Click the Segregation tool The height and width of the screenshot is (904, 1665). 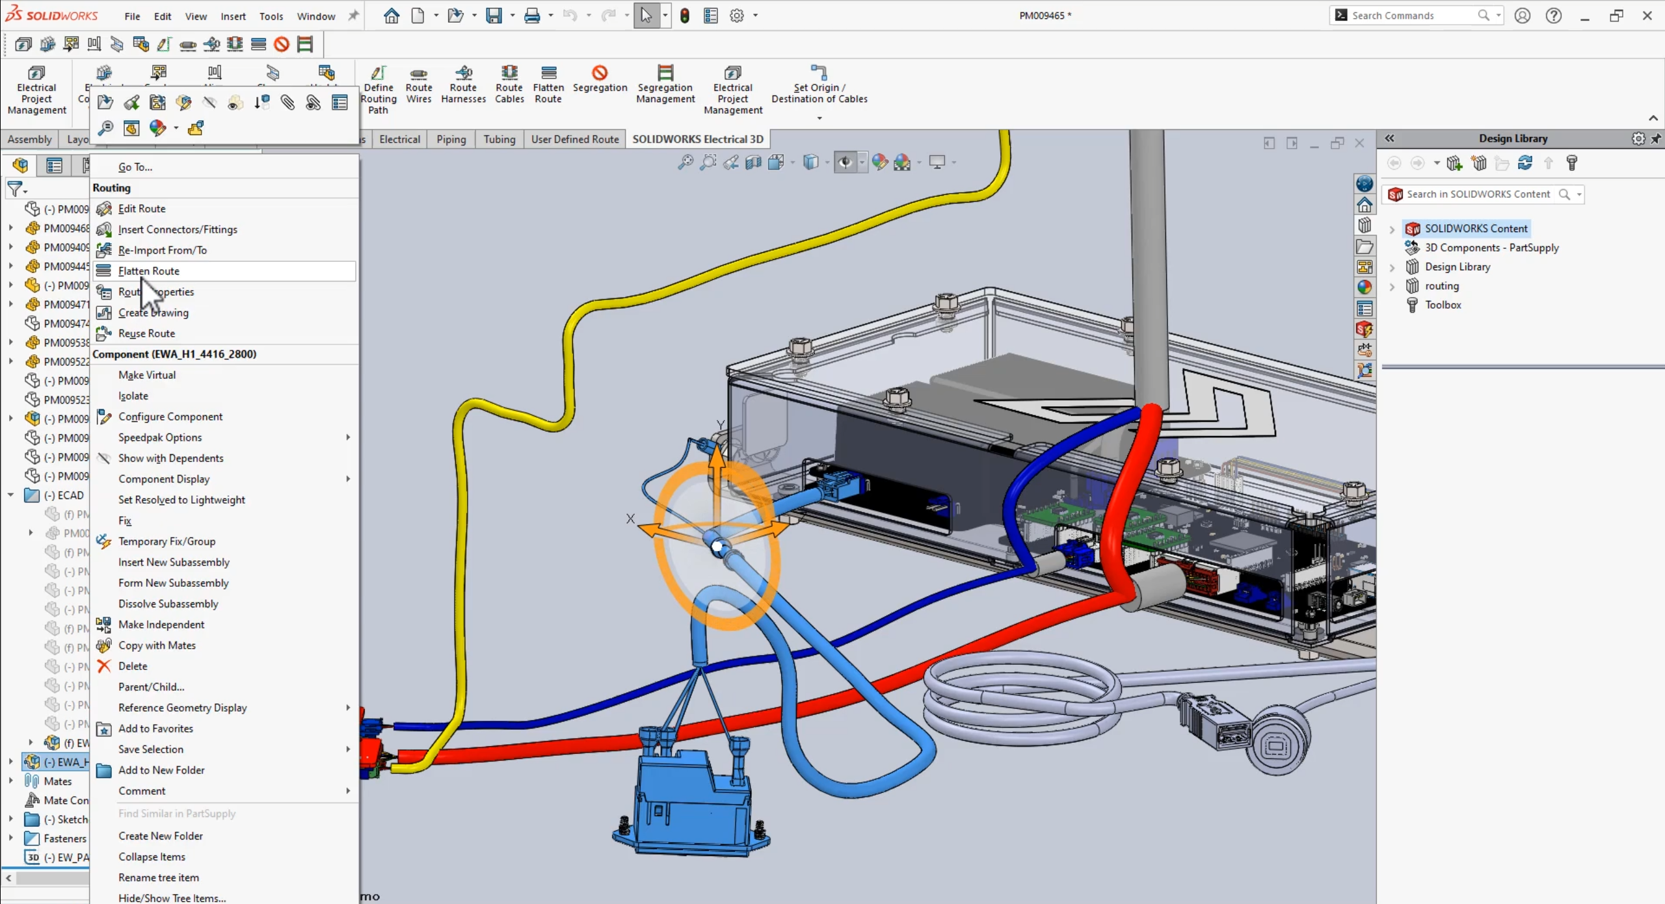click(x=600, y=79)
